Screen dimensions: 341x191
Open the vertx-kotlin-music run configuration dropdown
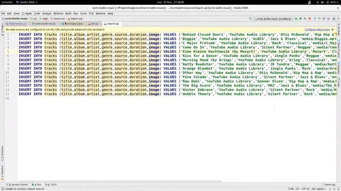coord(273,19)
